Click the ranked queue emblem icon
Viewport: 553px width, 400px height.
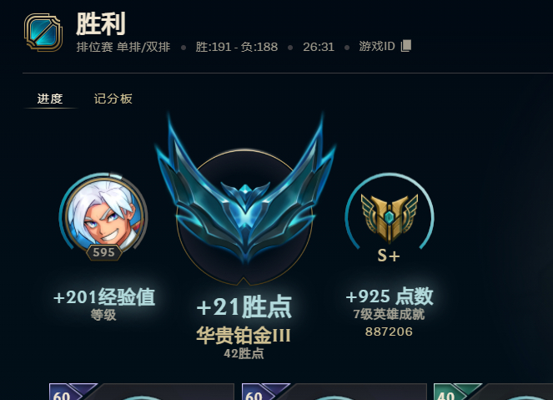coord(43,33)
